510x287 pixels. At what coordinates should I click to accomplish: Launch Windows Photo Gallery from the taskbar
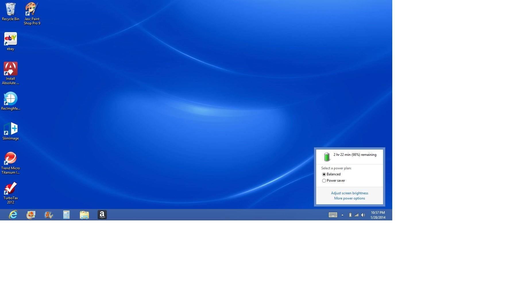[x=31, y=215]
